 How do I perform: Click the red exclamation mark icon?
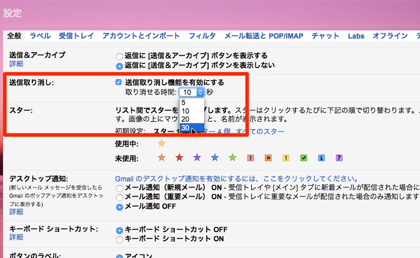click(x=250, y=158)
